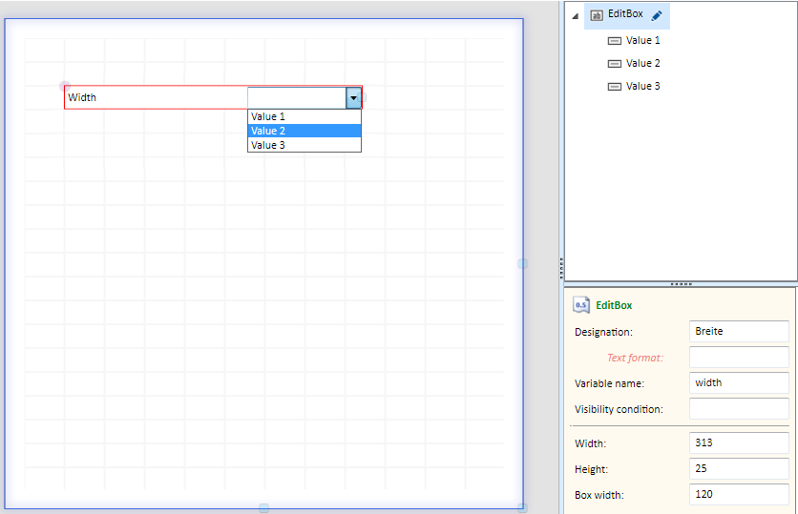798x514 pixels.
Task: Click the Visibility condition input field
Action: click(738, 409)
